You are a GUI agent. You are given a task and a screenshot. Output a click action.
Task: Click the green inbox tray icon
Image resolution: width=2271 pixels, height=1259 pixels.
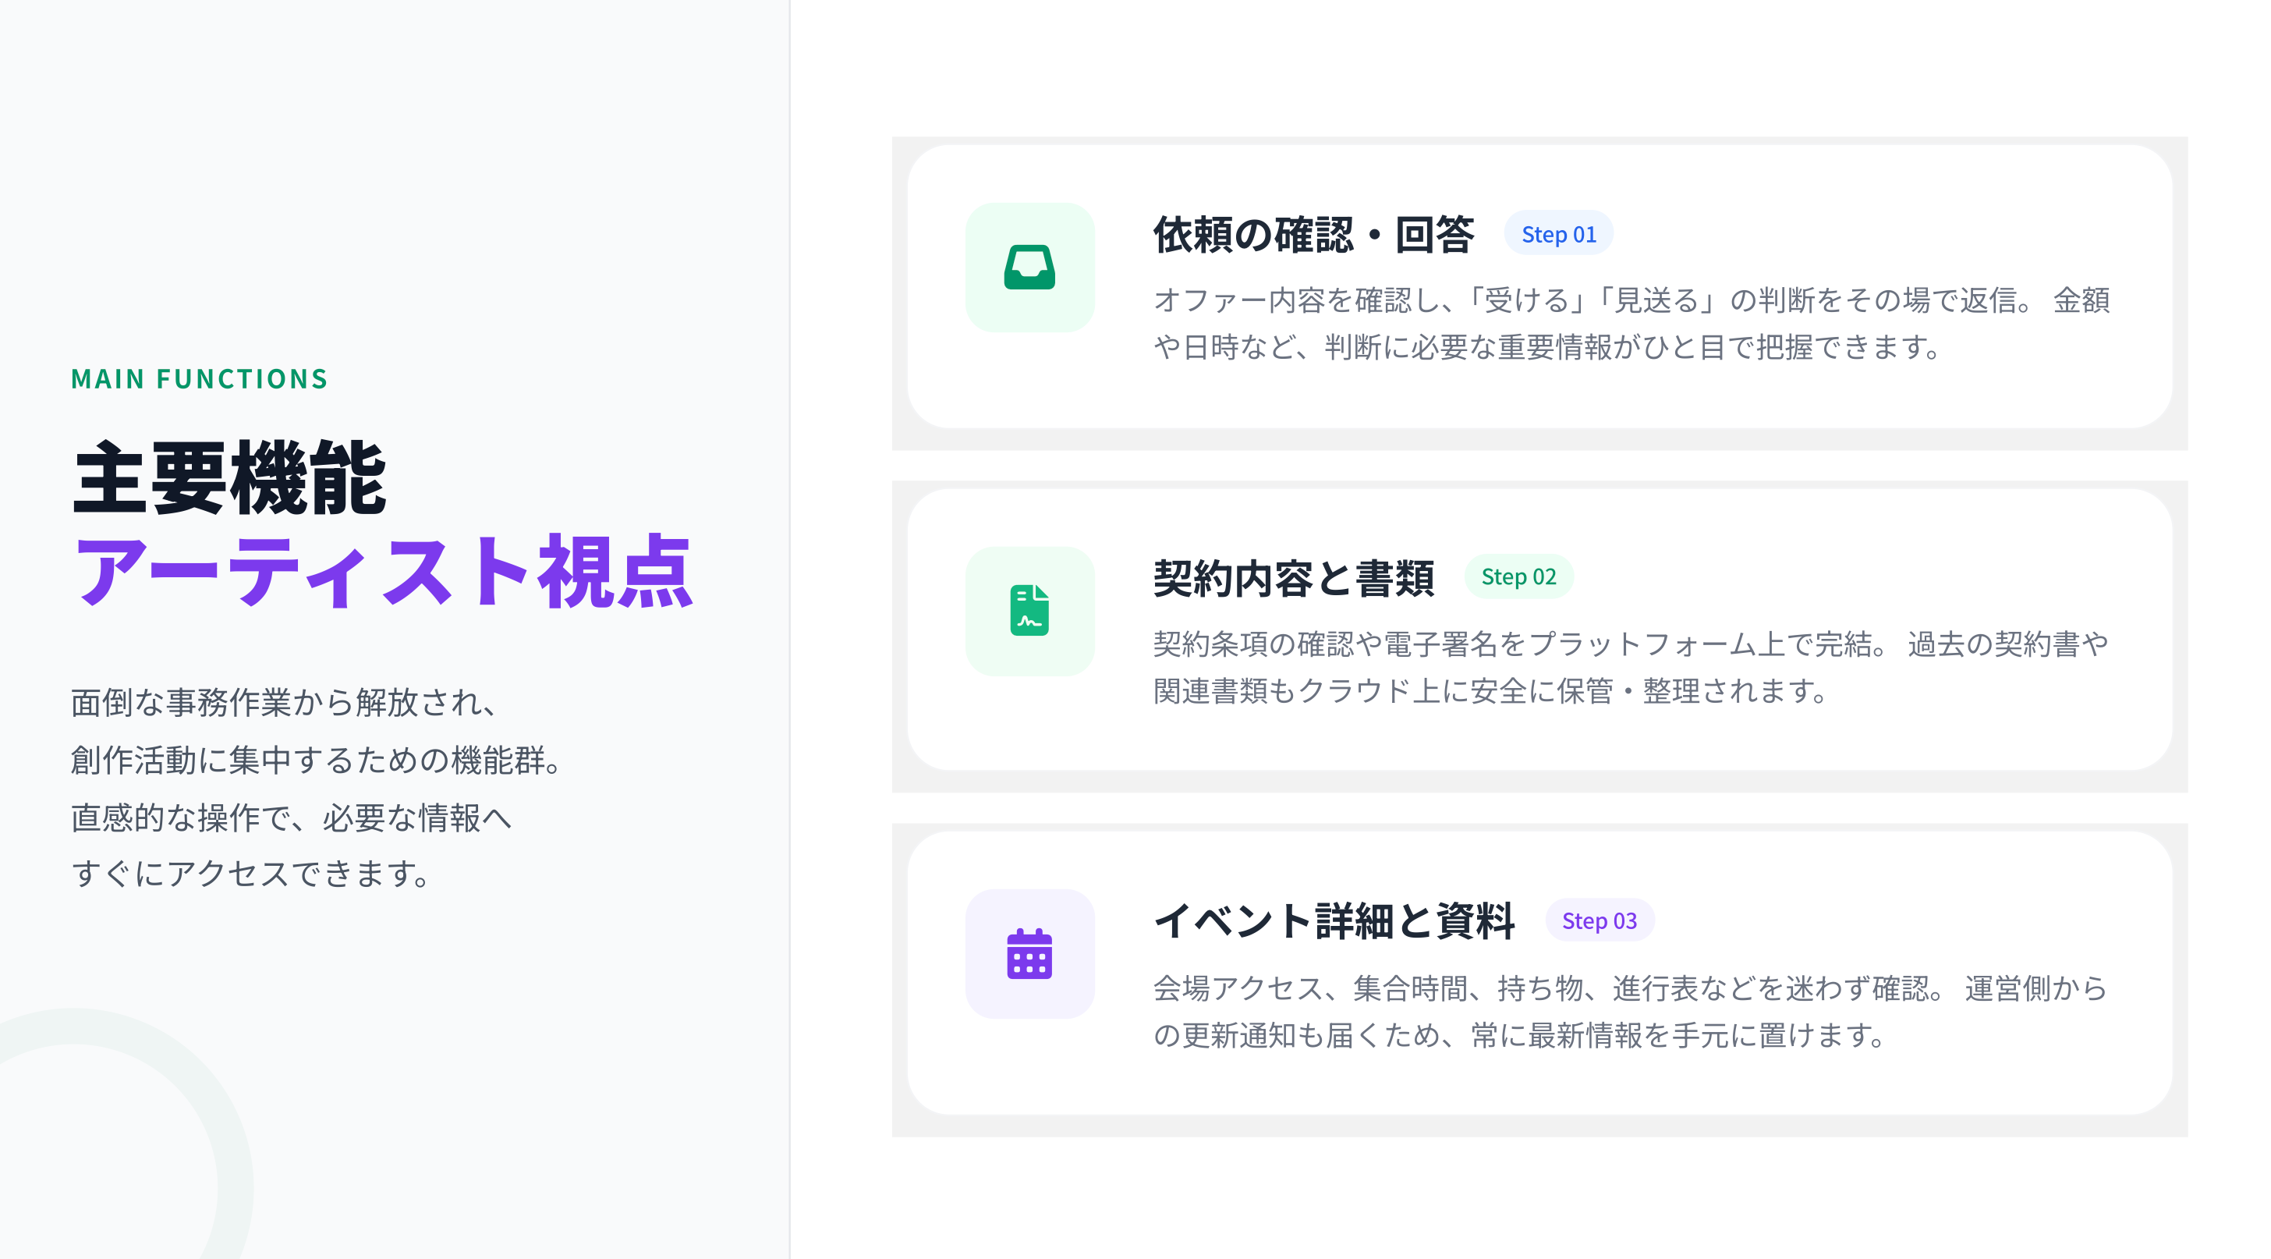1029,267
